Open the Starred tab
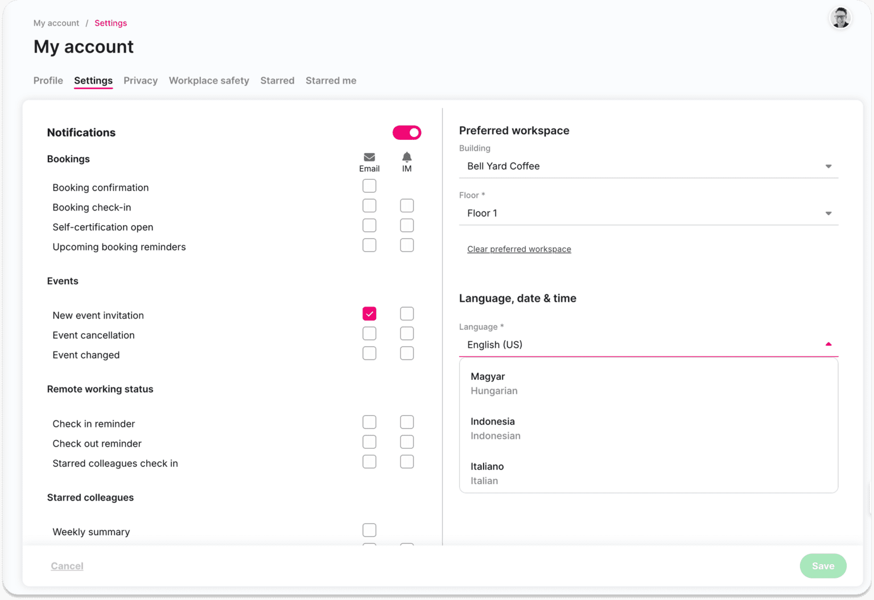The width and height of the screenshot is (874, 600). tap(278, 81)
